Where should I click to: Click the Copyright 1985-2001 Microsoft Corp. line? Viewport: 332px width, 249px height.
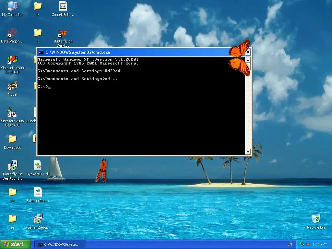88,63
